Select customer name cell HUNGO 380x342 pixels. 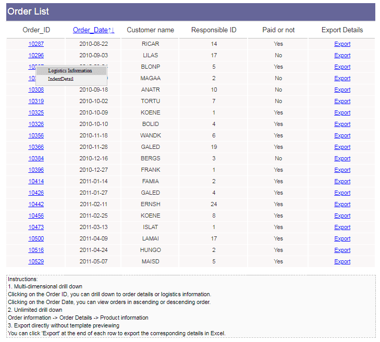[x=150, y=250]
